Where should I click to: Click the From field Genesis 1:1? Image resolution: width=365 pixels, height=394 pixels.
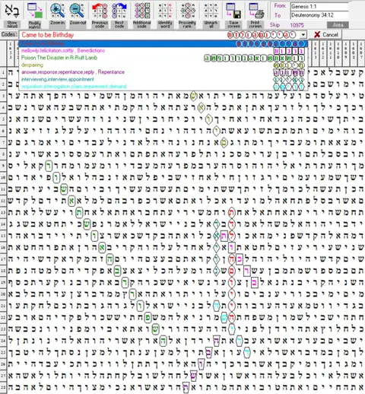click(x=319, y=6)
